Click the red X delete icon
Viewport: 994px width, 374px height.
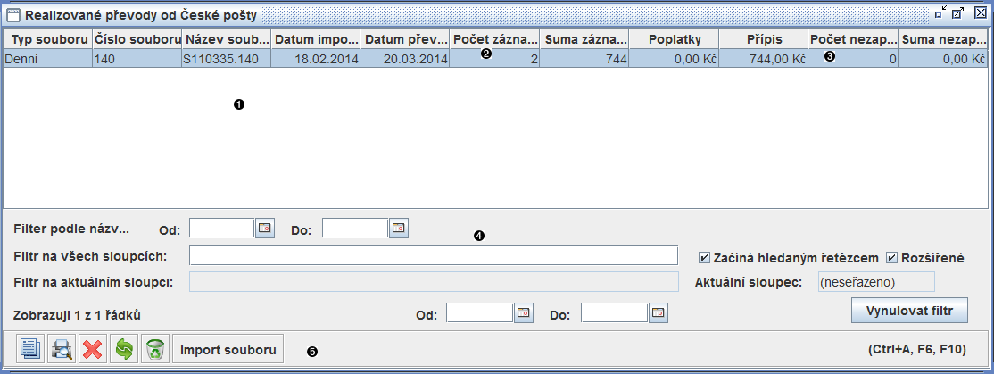pos(93,348)
